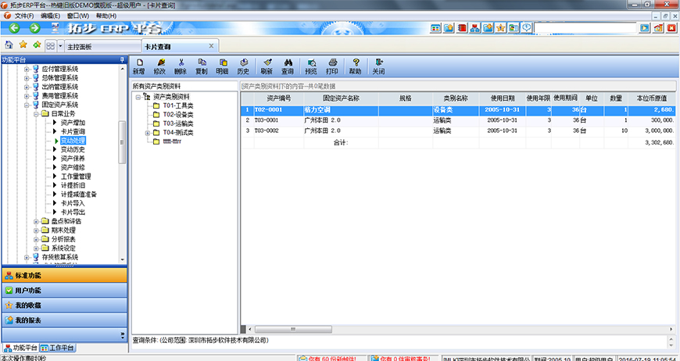The width and height of the screenshot is (680, 361).
Task: Expand the 盘点和评估 folder node
Action: [36, 221]
